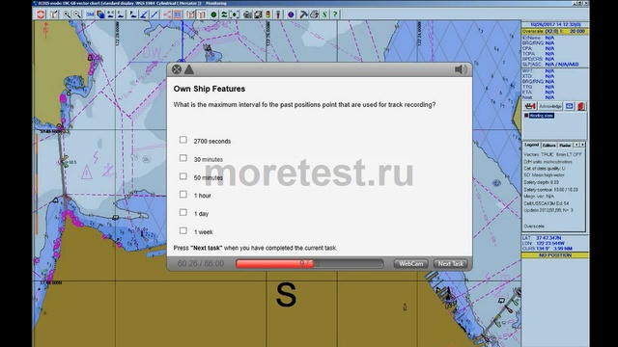This screenshot has width=618, height=347.
Task: Click the Safety contour line in Legend
Action: [x=550, y=190]
